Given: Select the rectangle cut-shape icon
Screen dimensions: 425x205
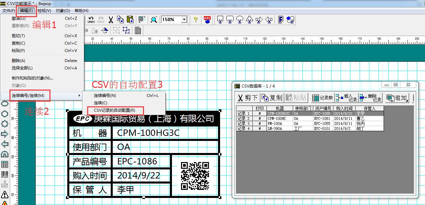Looking at the screenshot, I should pos(220,20).
